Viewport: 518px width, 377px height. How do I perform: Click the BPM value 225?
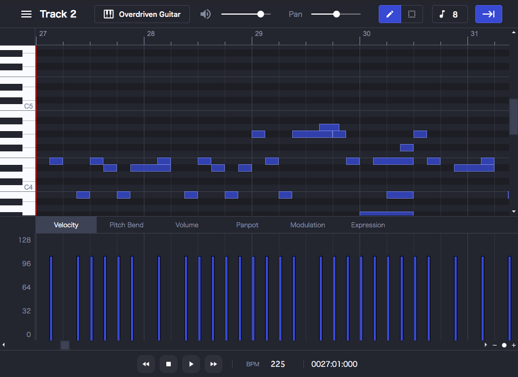[278, 364]
